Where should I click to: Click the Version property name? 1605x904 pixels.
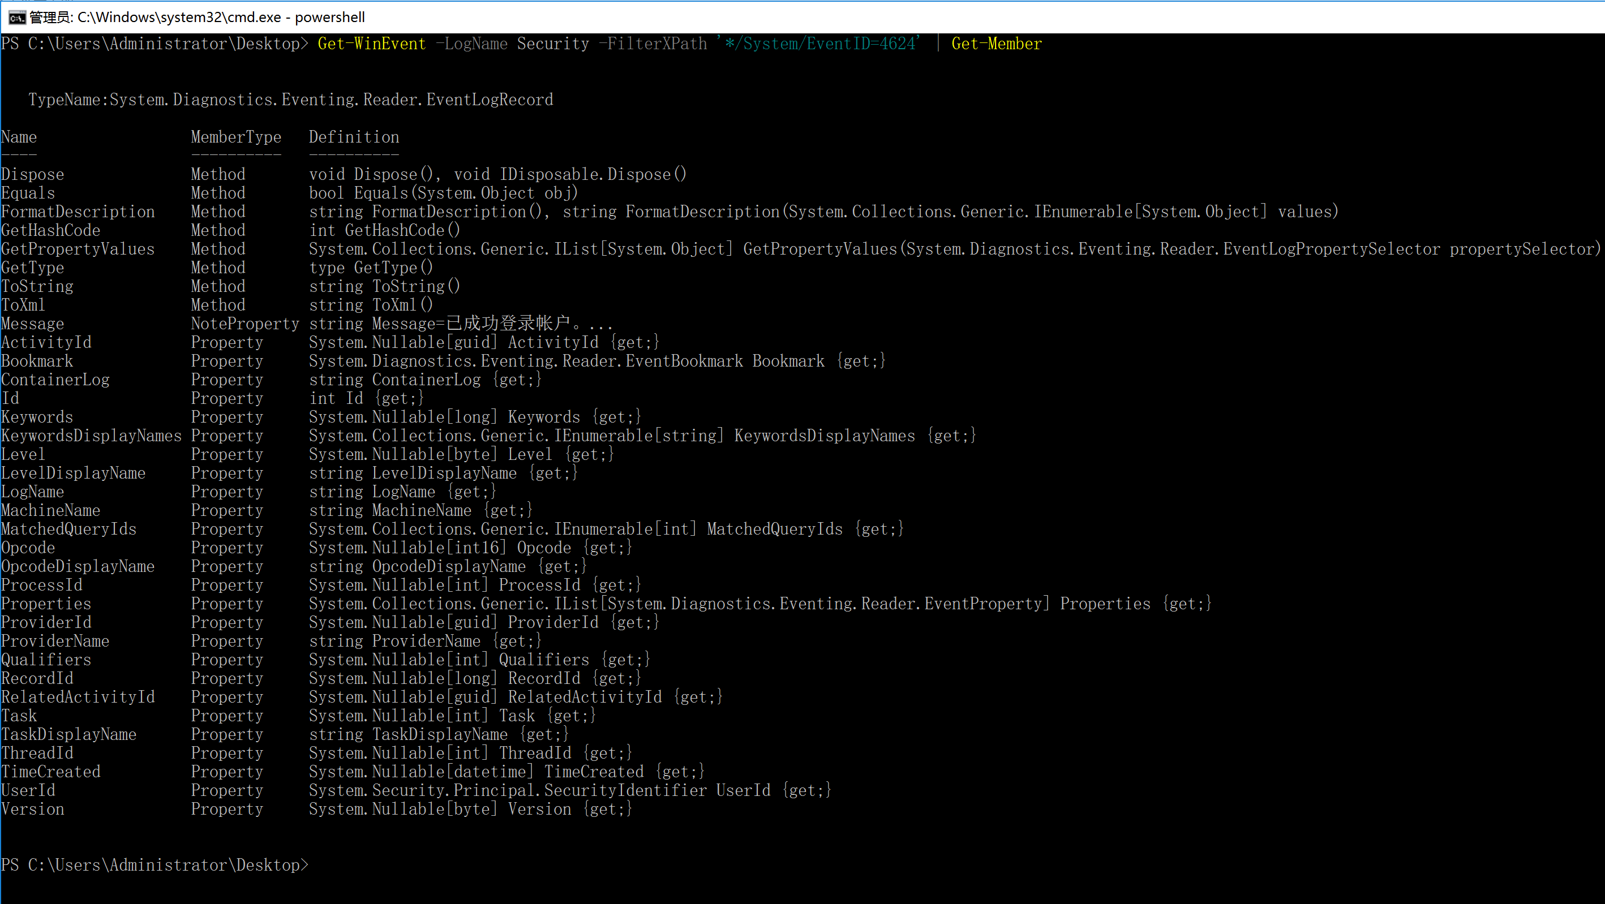pyautogui.click(x=32, y=810)
